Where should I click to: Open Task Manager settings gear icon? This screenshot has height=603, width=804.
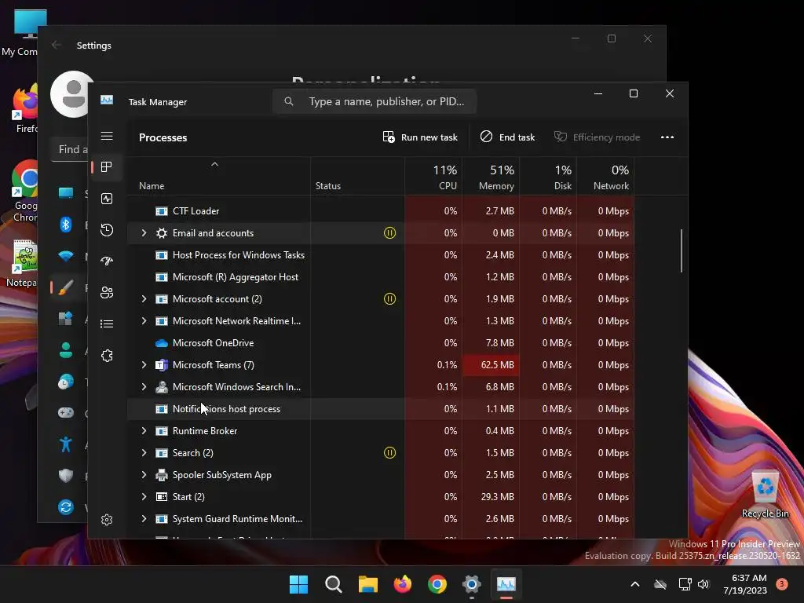(x=107, y=520)
